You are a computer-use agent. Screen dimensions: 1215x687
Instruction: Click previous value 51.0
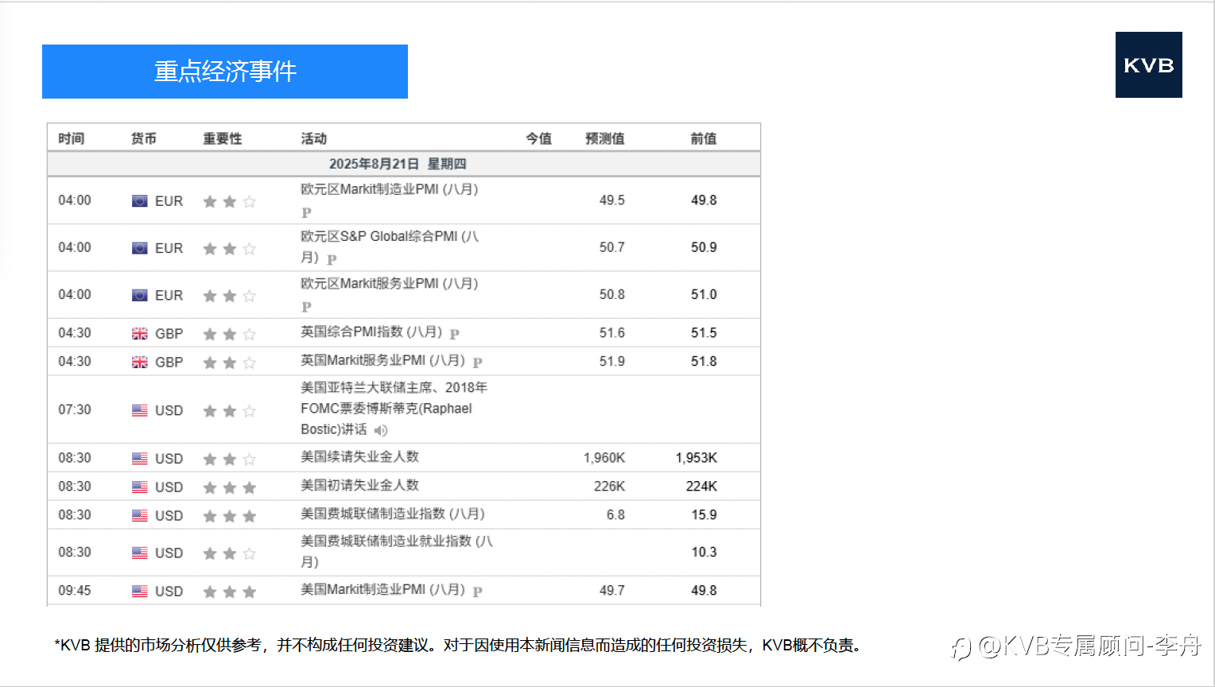tap(704, 294)
